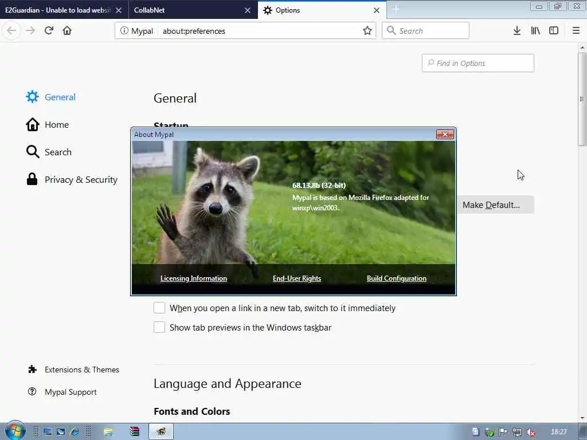
Task: Open Home preferences category
Action: [48, 124]
